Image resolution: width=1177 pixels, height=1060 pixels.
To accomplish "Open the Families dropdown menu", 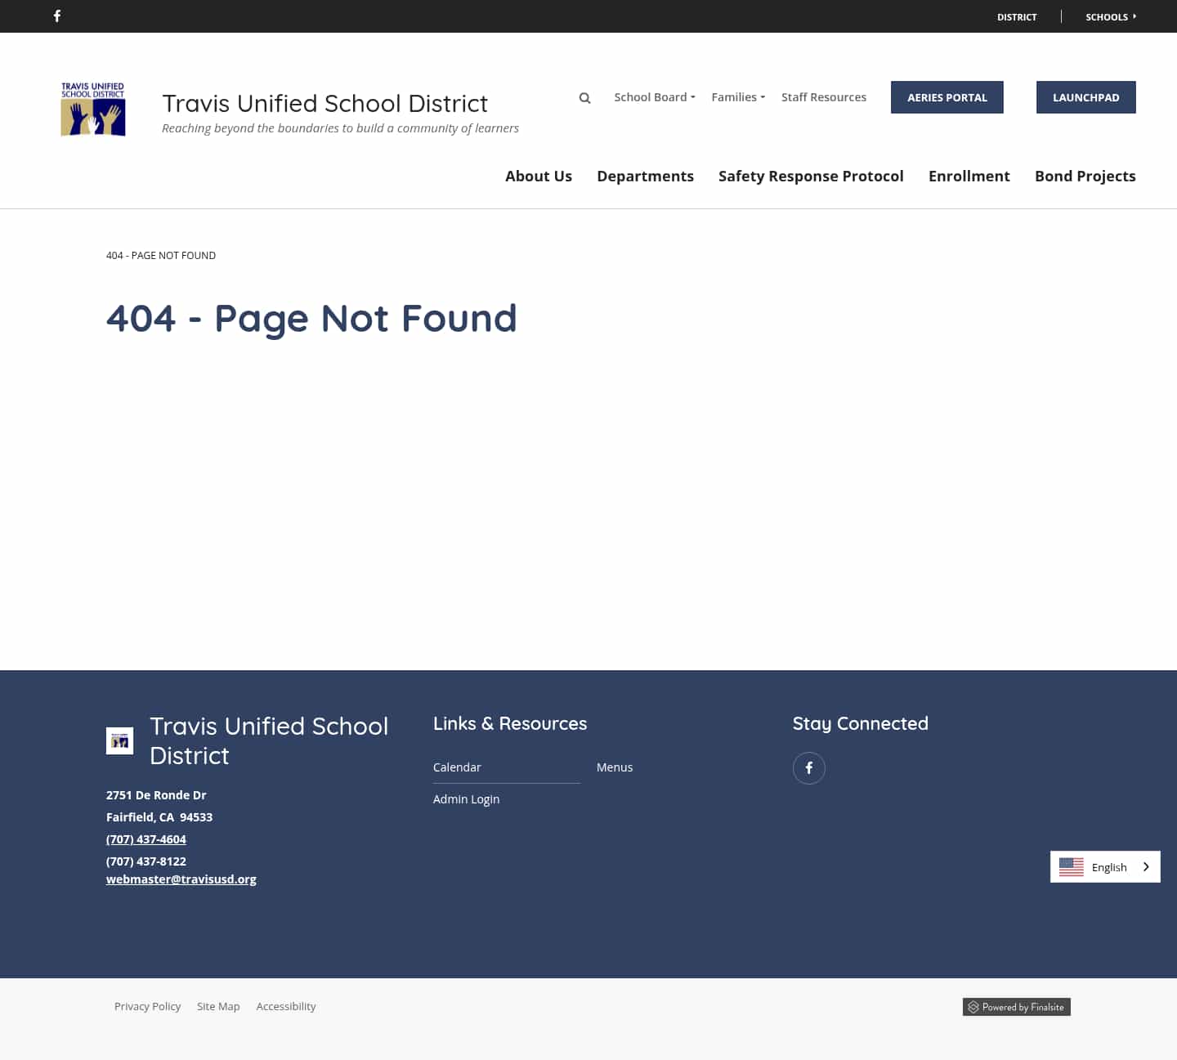I will point(736,96).
